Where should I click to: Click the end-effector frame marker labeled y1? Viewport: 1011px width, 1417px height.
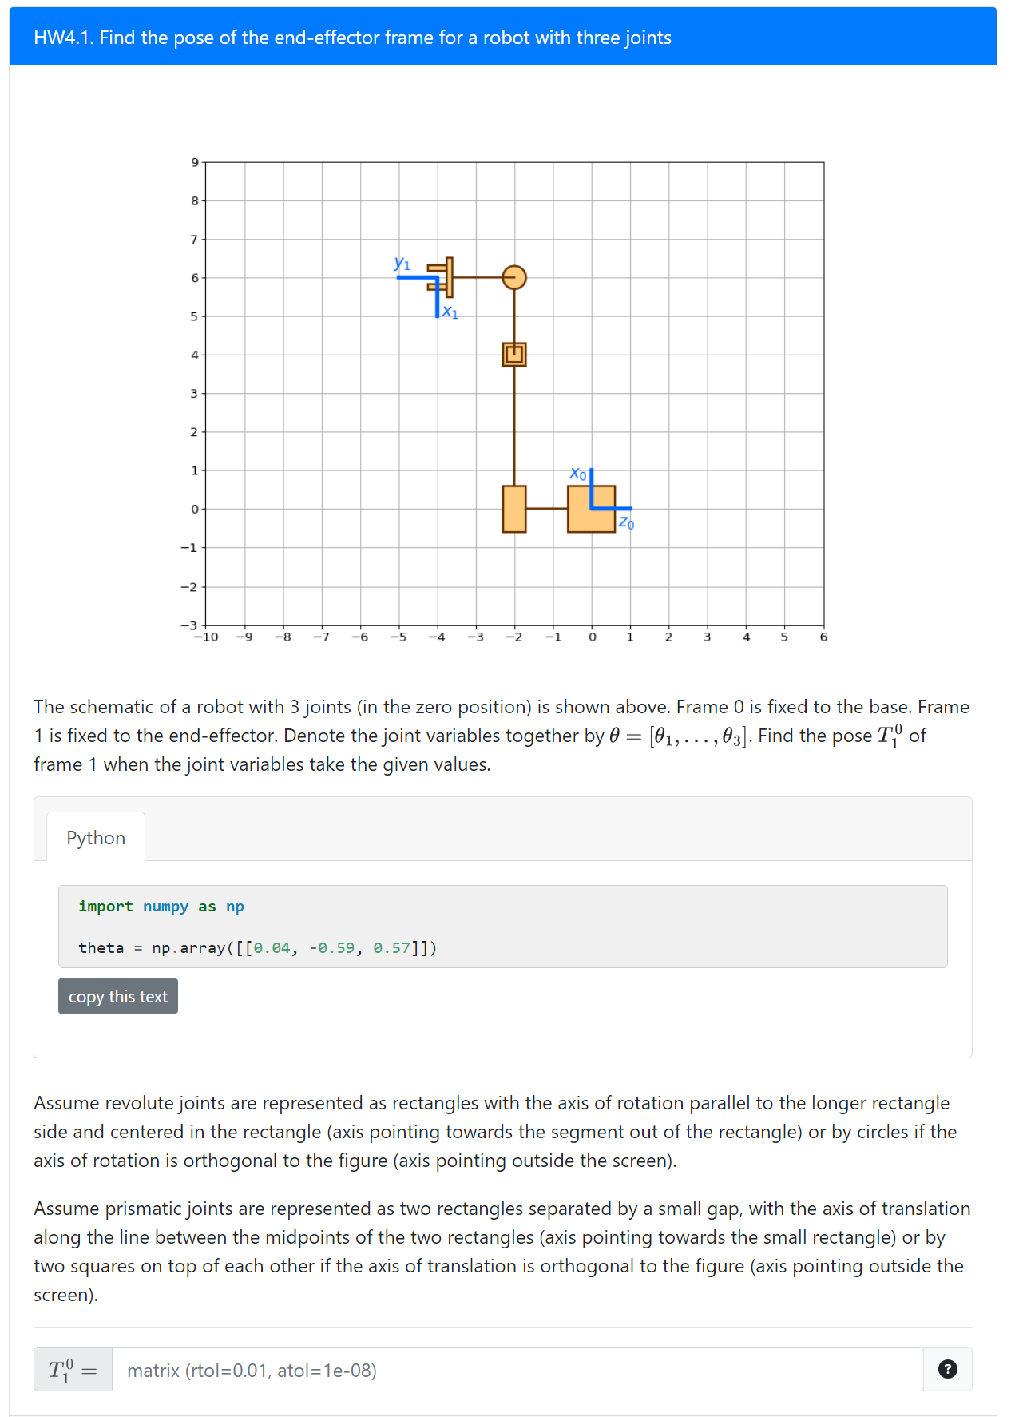[402, 264]
